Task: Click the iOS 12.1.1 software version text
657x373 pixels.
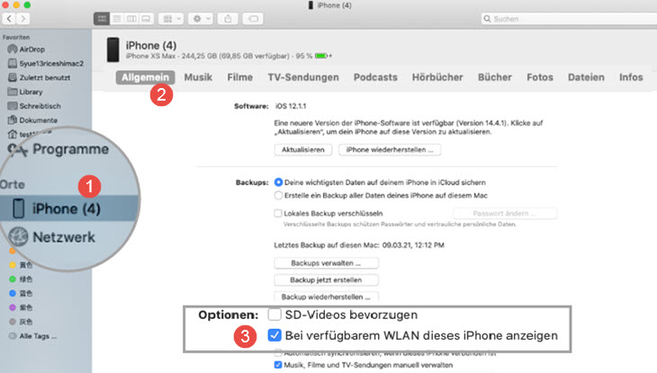Action: click(x=291, y=106)
